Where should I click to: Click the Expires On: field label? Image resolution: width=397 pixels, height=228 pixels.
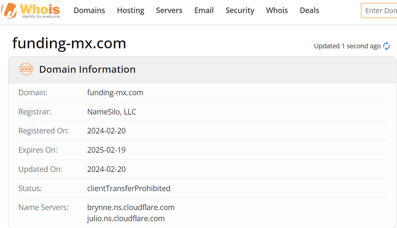pos(38,150)
